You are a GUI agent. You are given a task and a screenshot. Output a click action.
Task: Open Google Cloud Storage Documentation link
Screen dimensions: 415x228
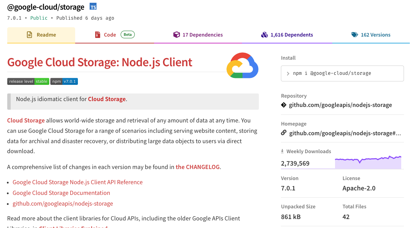(61, 193)
